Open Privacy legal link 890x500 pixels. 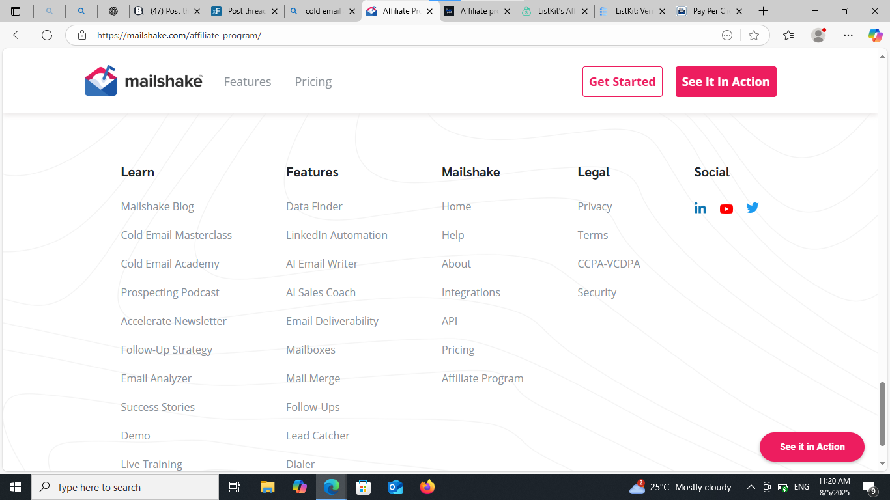[x=595, y=206]
